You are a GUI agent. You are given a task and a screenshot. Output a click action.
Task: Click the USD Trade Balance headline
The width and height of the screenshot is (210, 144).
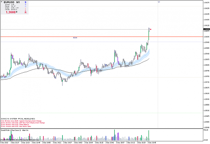tap(15, 125)
